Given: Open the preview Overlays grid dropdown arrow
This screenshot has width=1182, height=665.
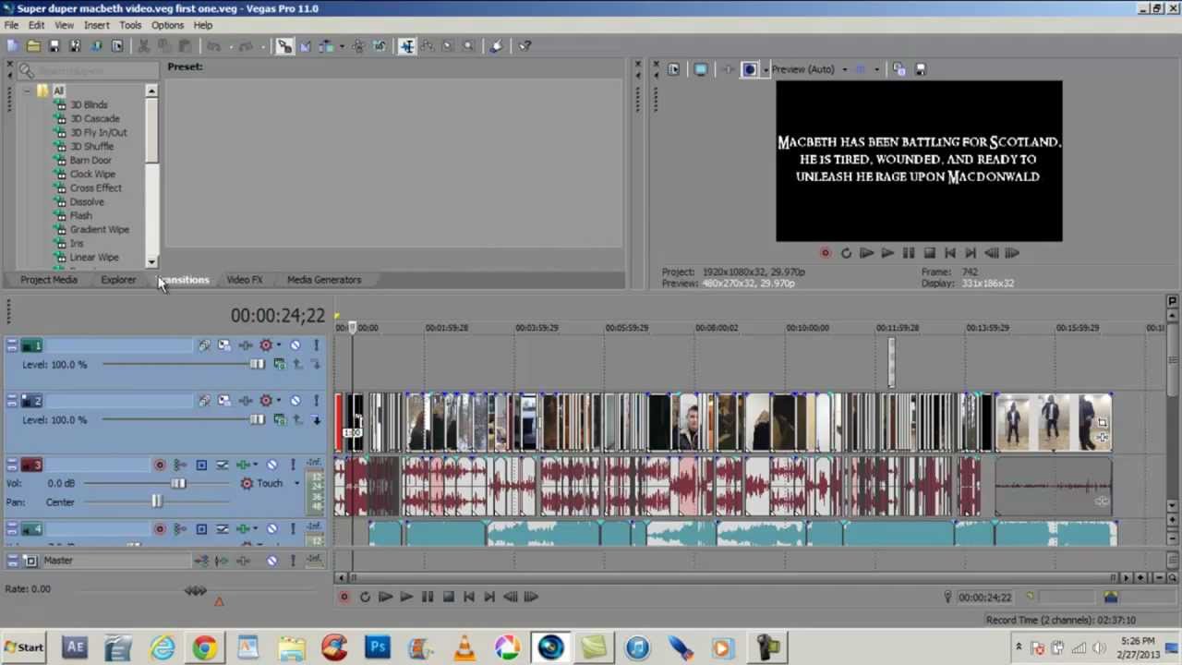Looking at the screenshot, I should tap(876, 69).
